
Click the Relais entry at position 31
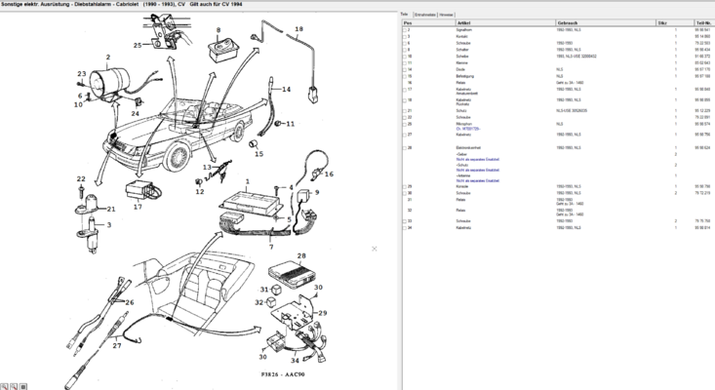pos(460,200)
